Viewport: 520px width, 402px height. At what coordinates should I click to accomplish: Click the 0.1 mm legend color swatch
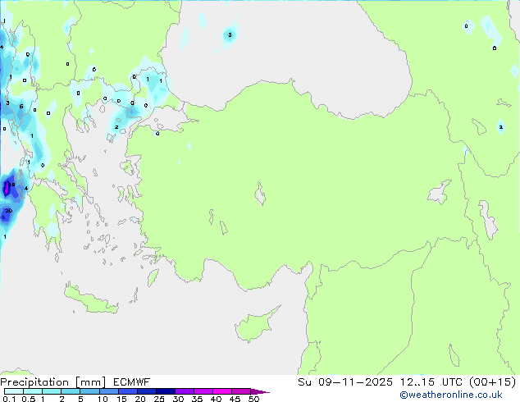[14, 391]
